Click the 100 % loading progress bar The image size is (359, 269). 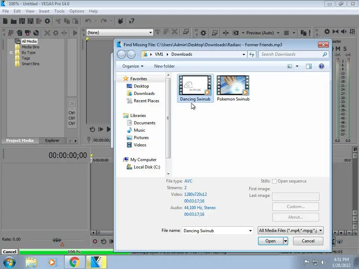pos(74,252)
